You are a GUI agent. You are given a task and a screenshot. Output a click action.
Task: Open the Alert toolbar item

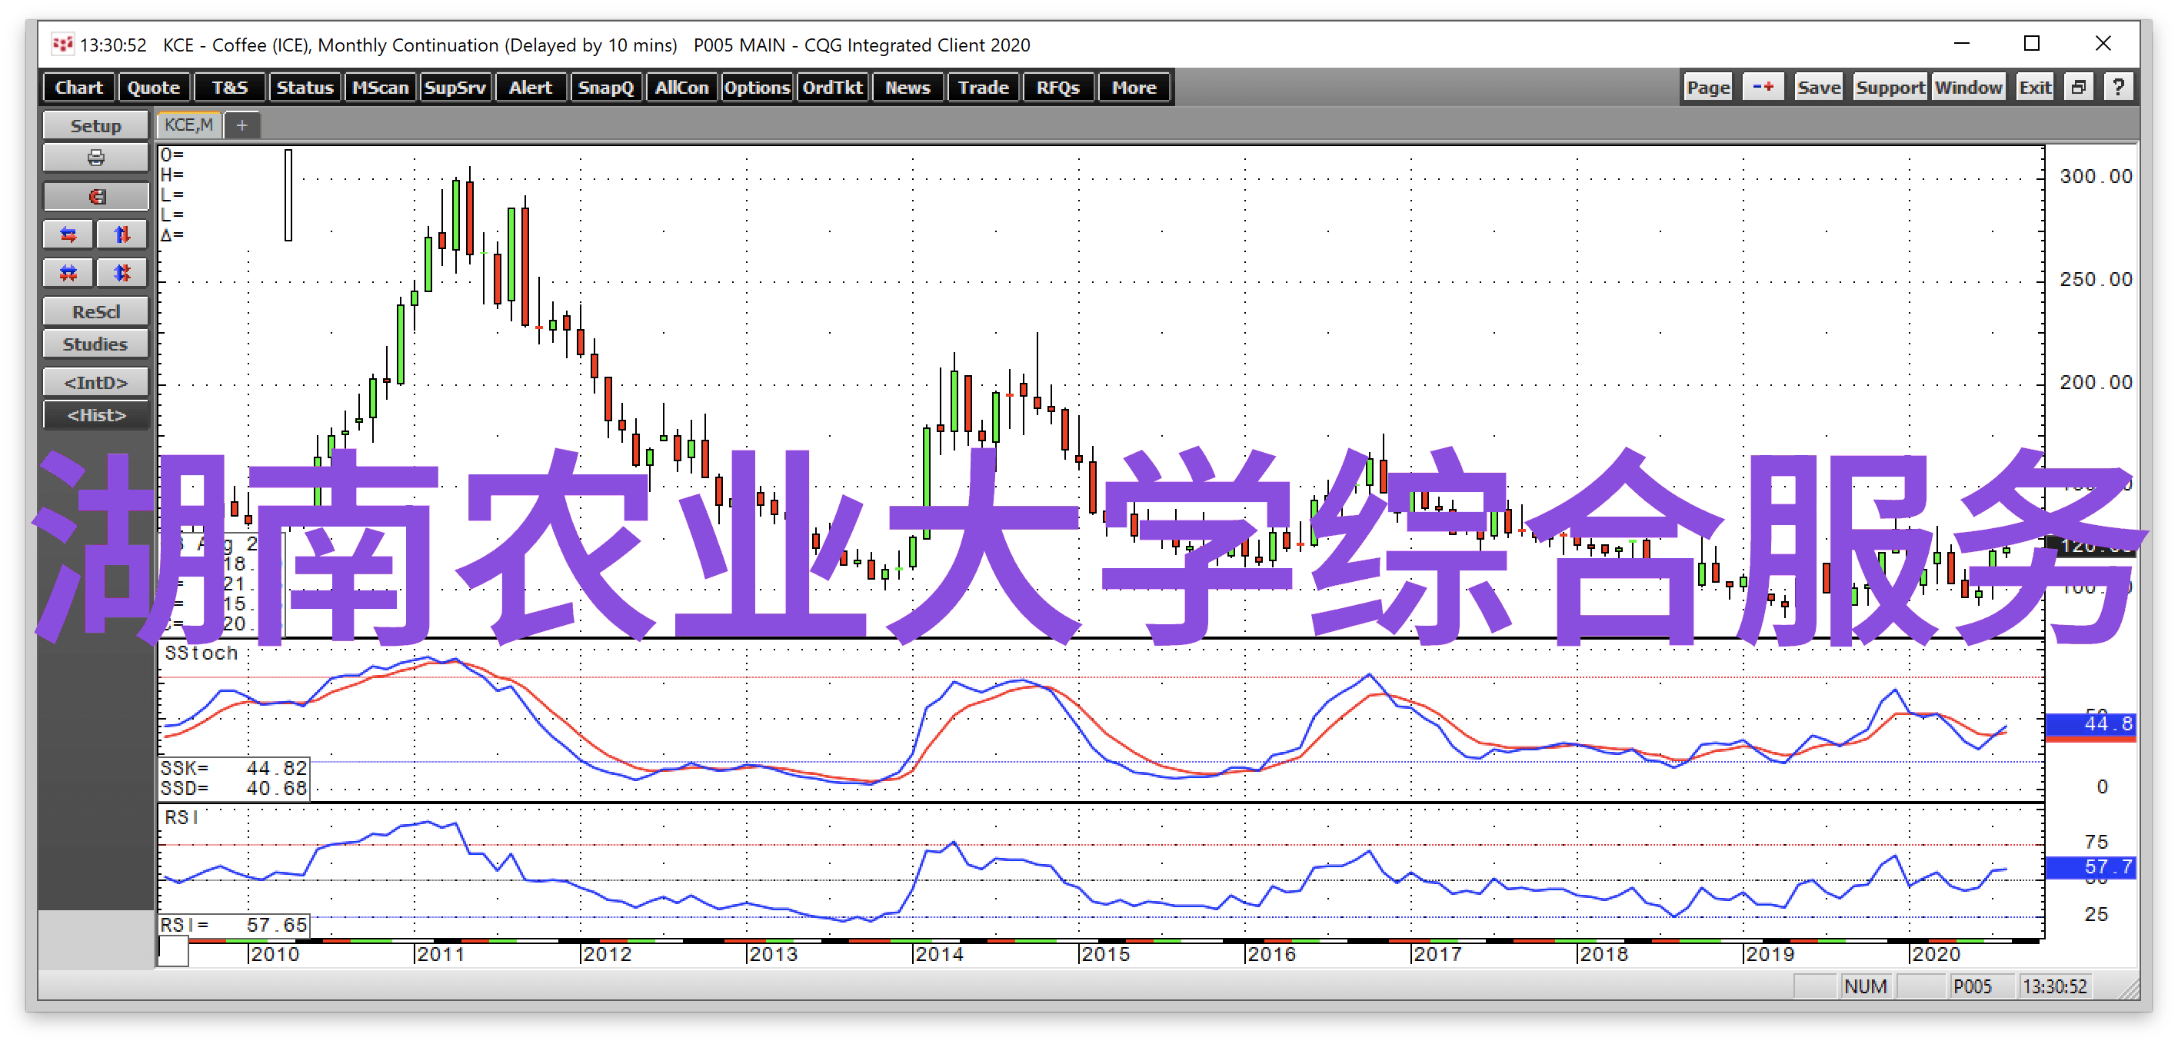530,87
